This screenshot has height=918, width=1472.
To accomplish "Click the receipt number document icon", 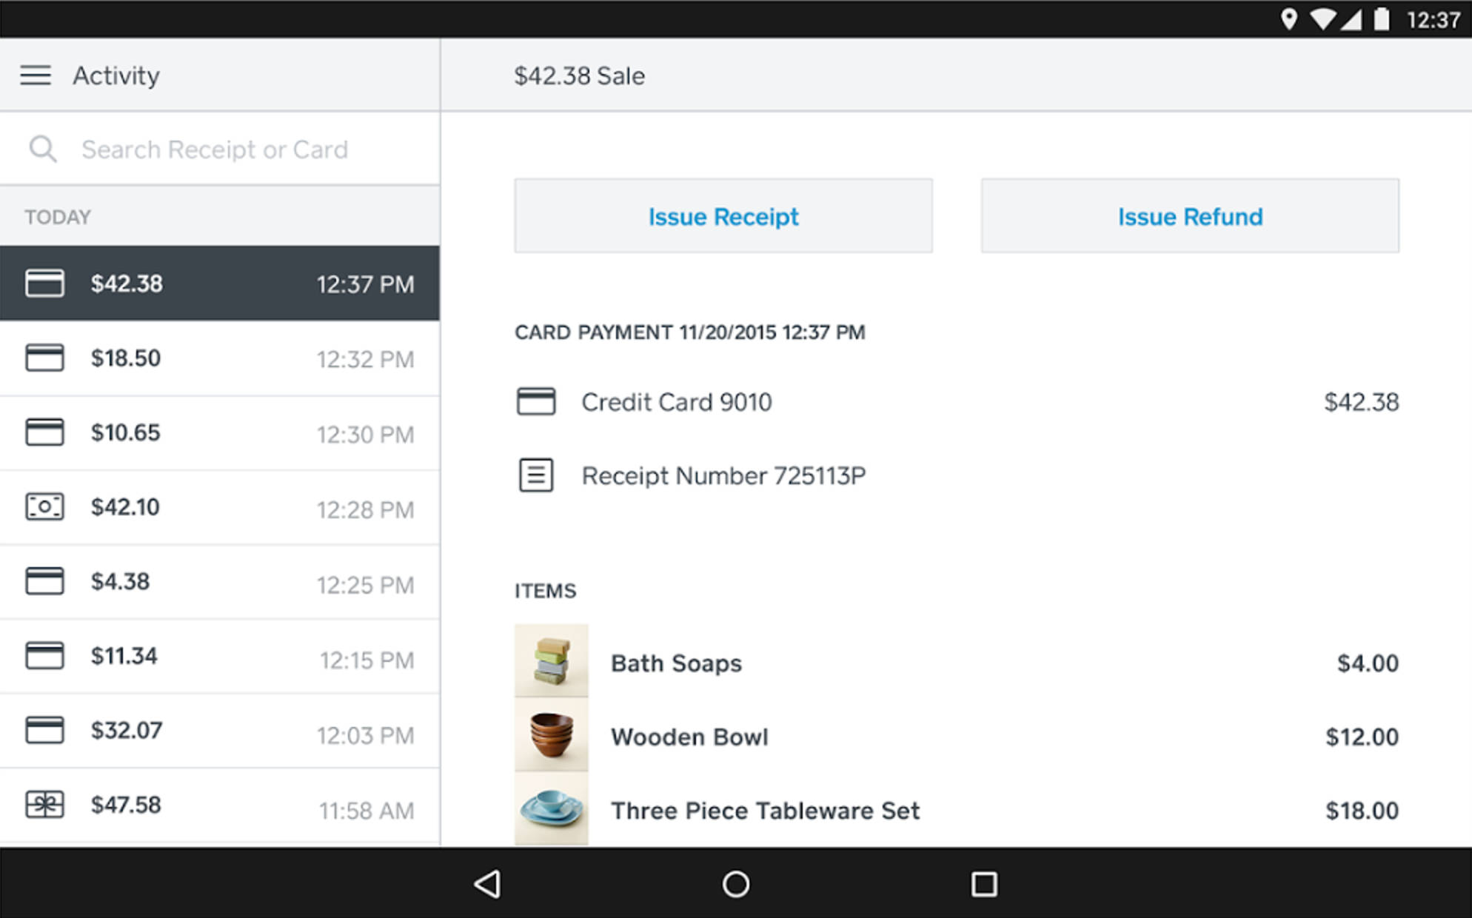I will [535, 475].
